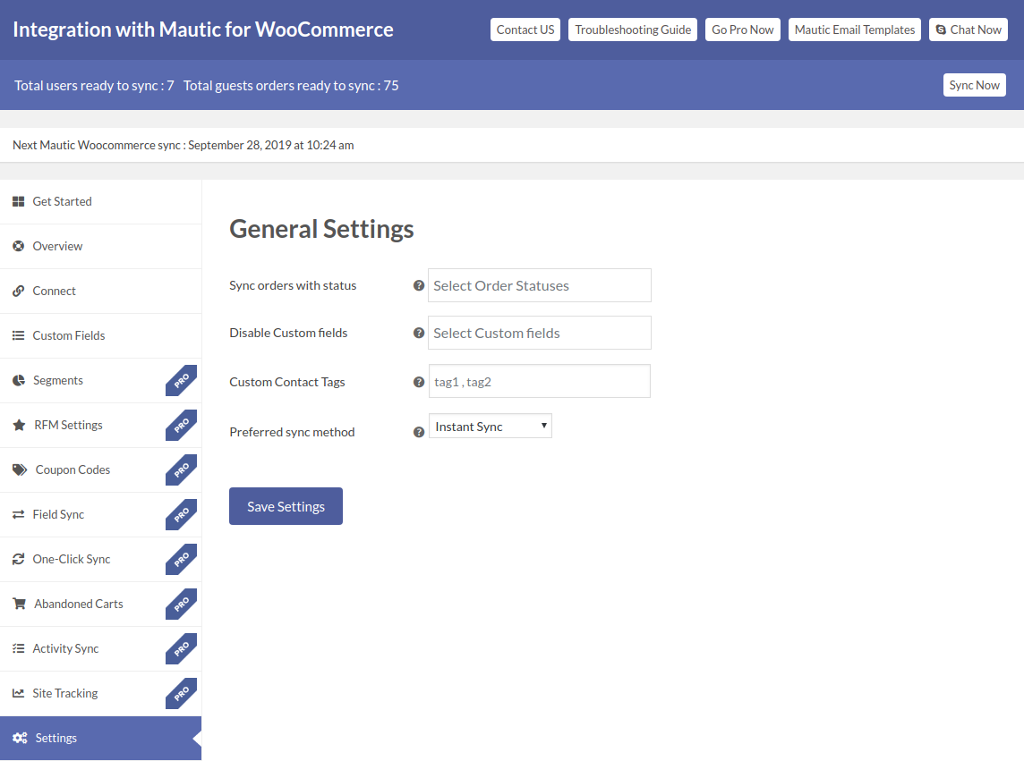Click the Site Tracking chart icon
The height and width of the screenshot is (761, 1024).
click(x=18, y=693)
